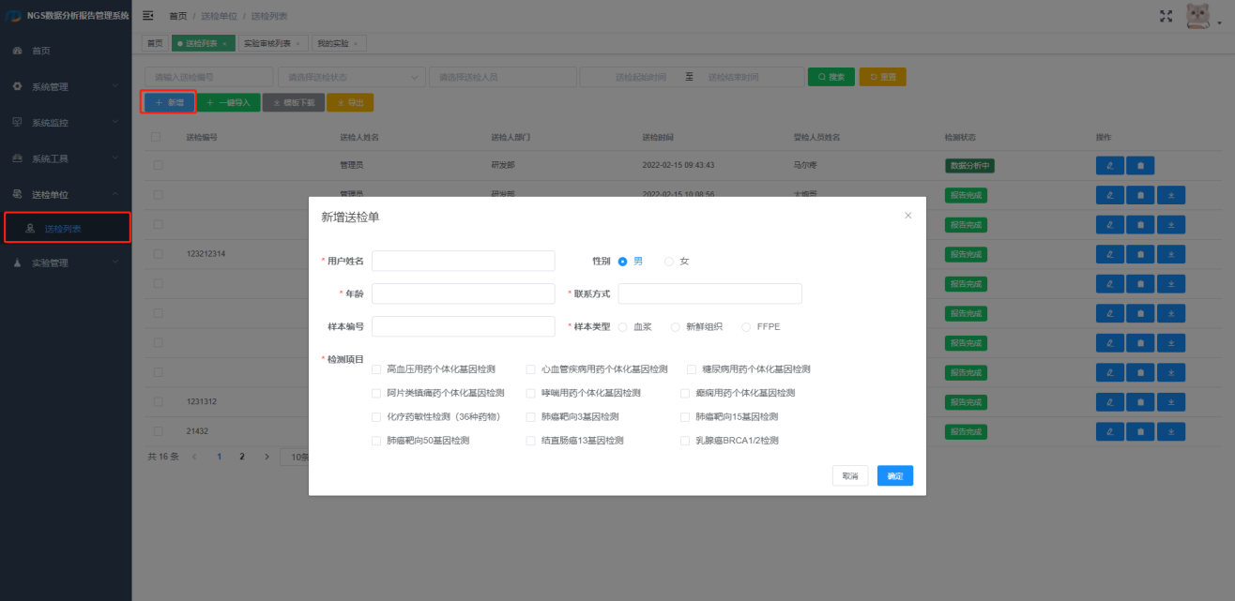
Task: Click the delete trash icon in first row
Action: coord(1140,166)
